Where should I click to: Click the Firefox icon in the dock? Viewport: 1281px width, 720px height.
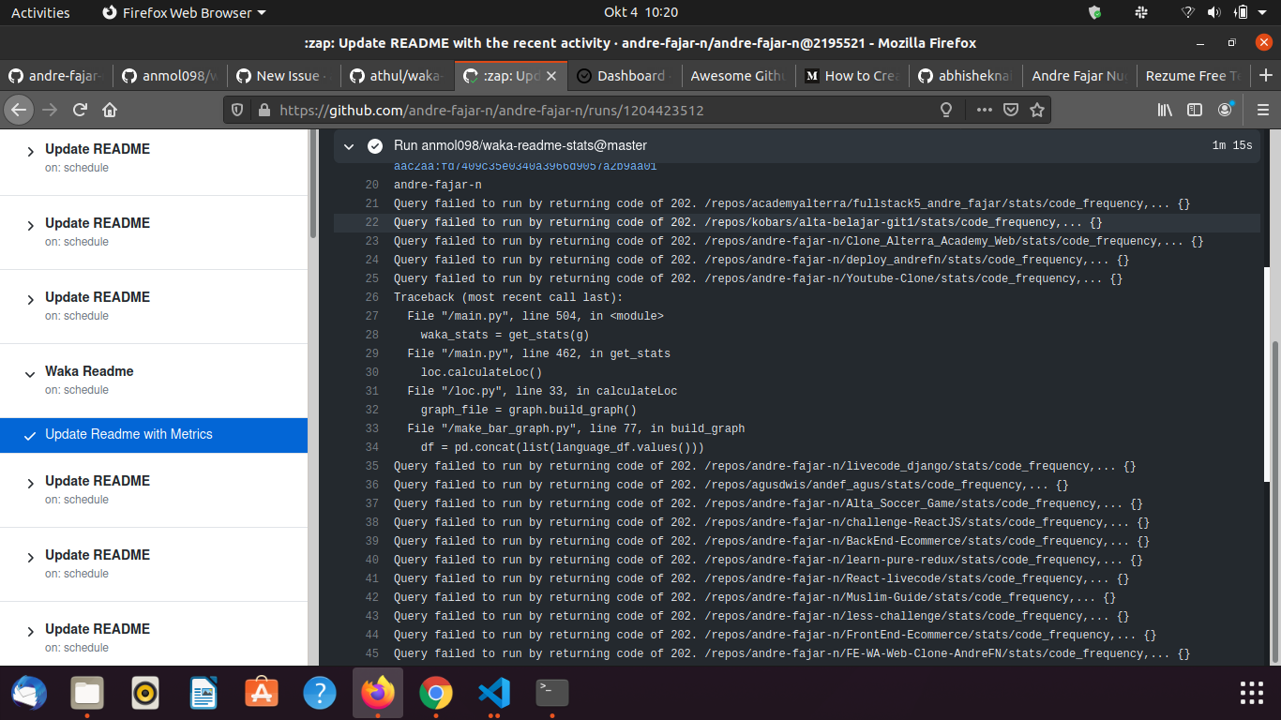[378, 693]
